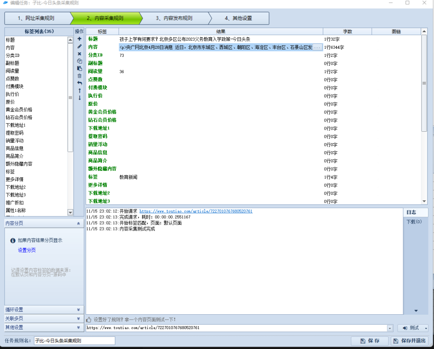
Task: Switch to the 网址采集规则 step tab
Action: [x=36, y=18]
